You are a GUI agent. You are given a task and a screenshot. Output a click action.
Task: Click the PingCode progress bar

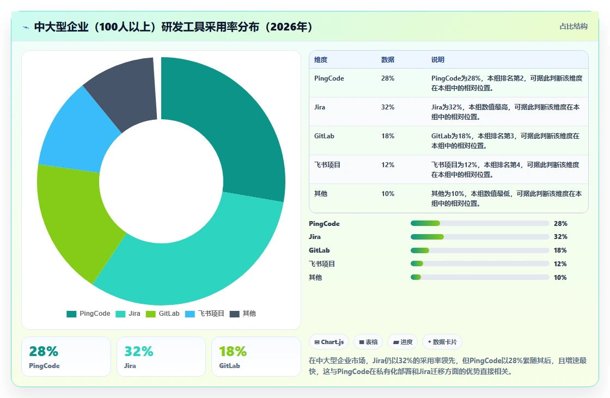480,223
